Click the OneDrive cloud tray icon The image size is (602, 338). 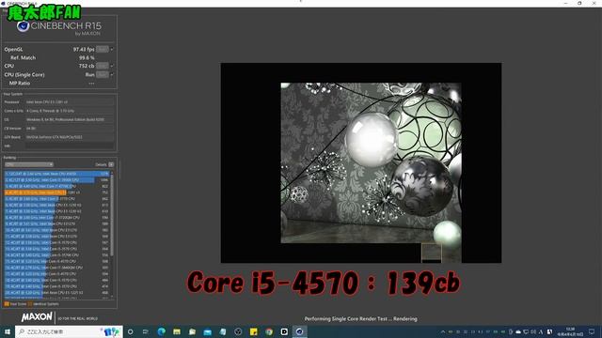[518, 331]
